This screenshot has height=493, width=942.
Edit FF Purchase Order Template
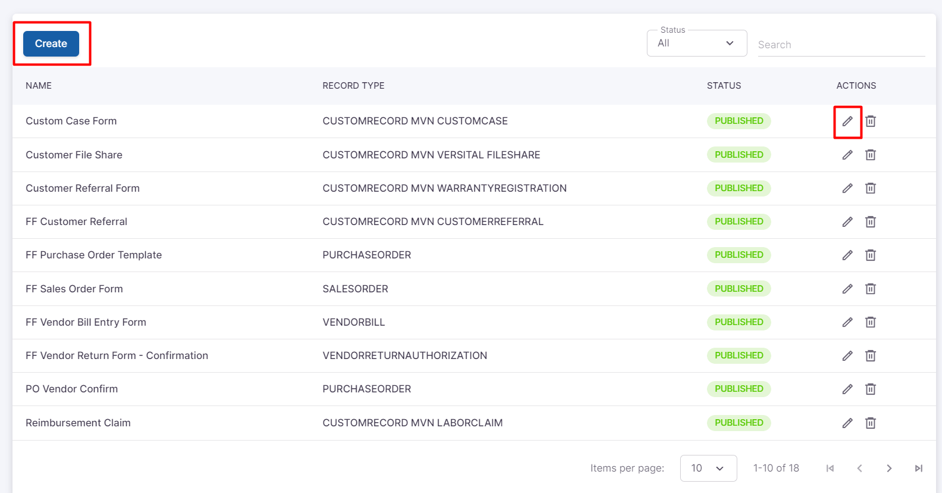point(847,255)
